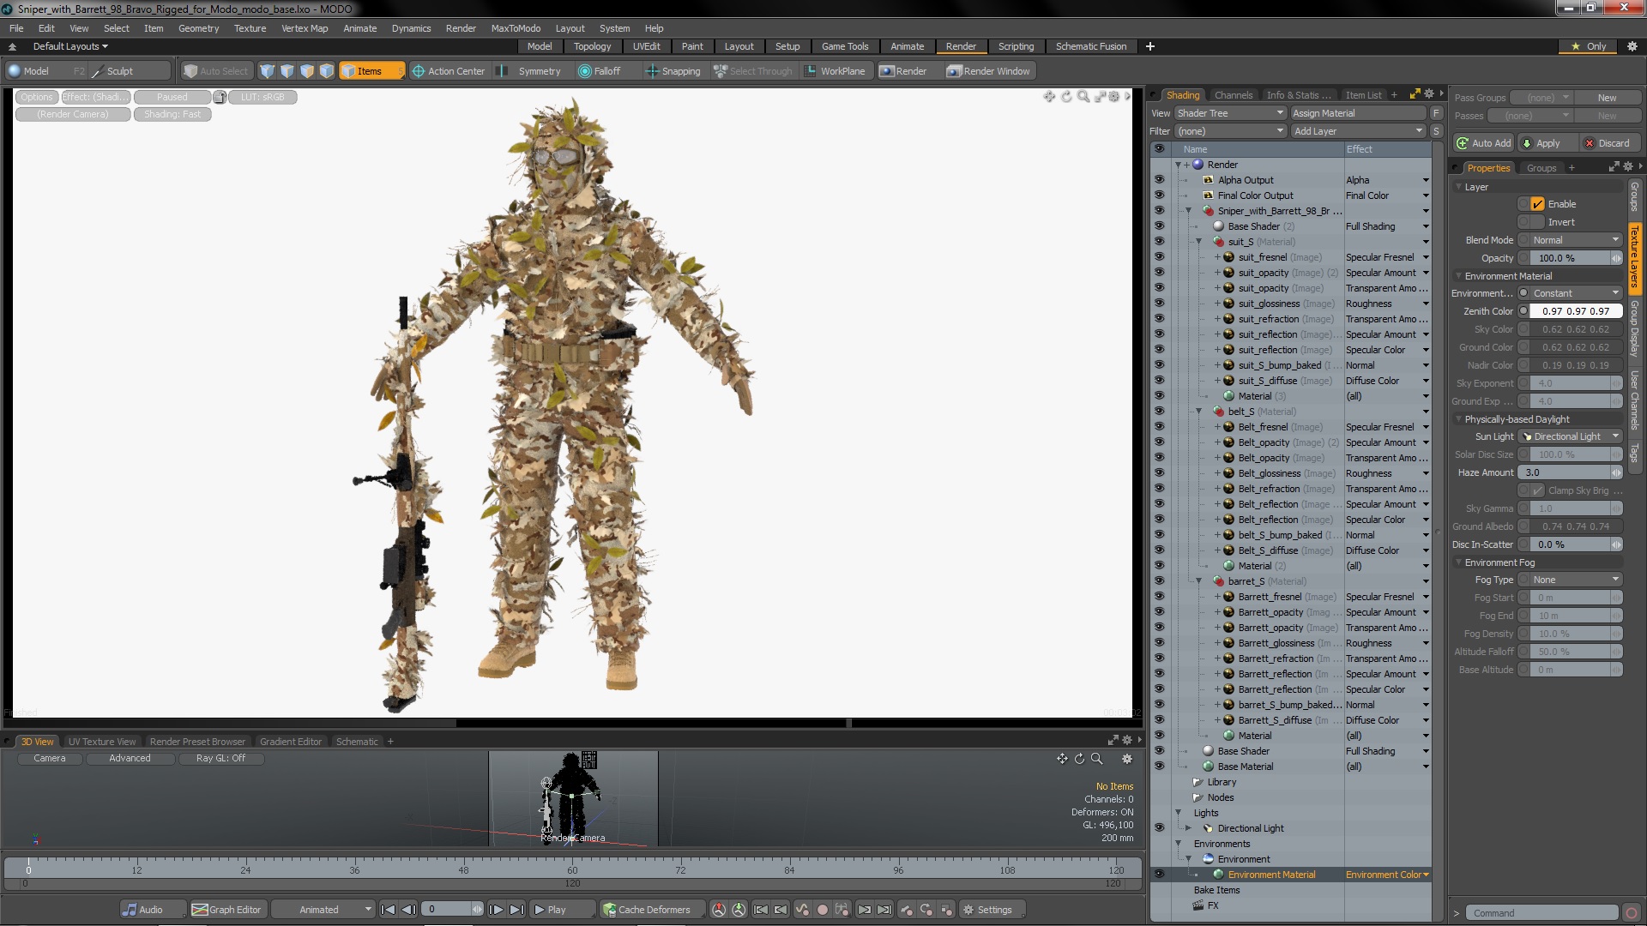Click the zoom icon in render viewport

point(1083,97)
